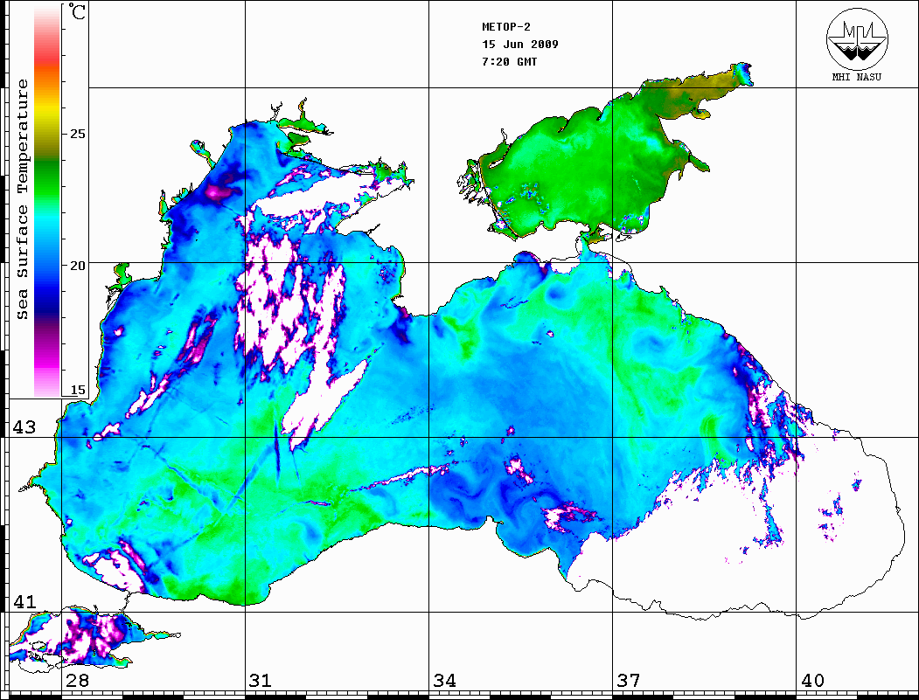Click the longitude label '31'
919x700 pixels.
coord(261,681)
